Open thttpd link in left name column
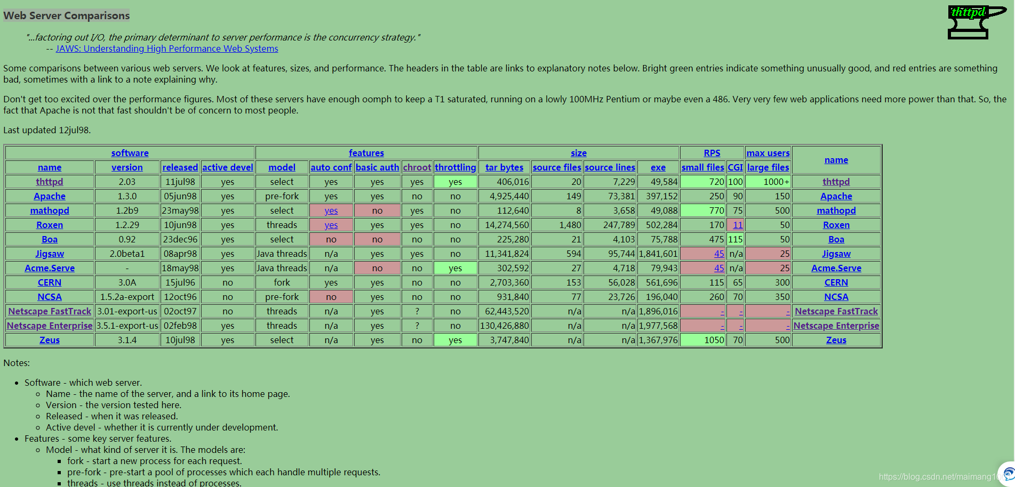This screenshot has width=1015, height=487. coord(50,182)
